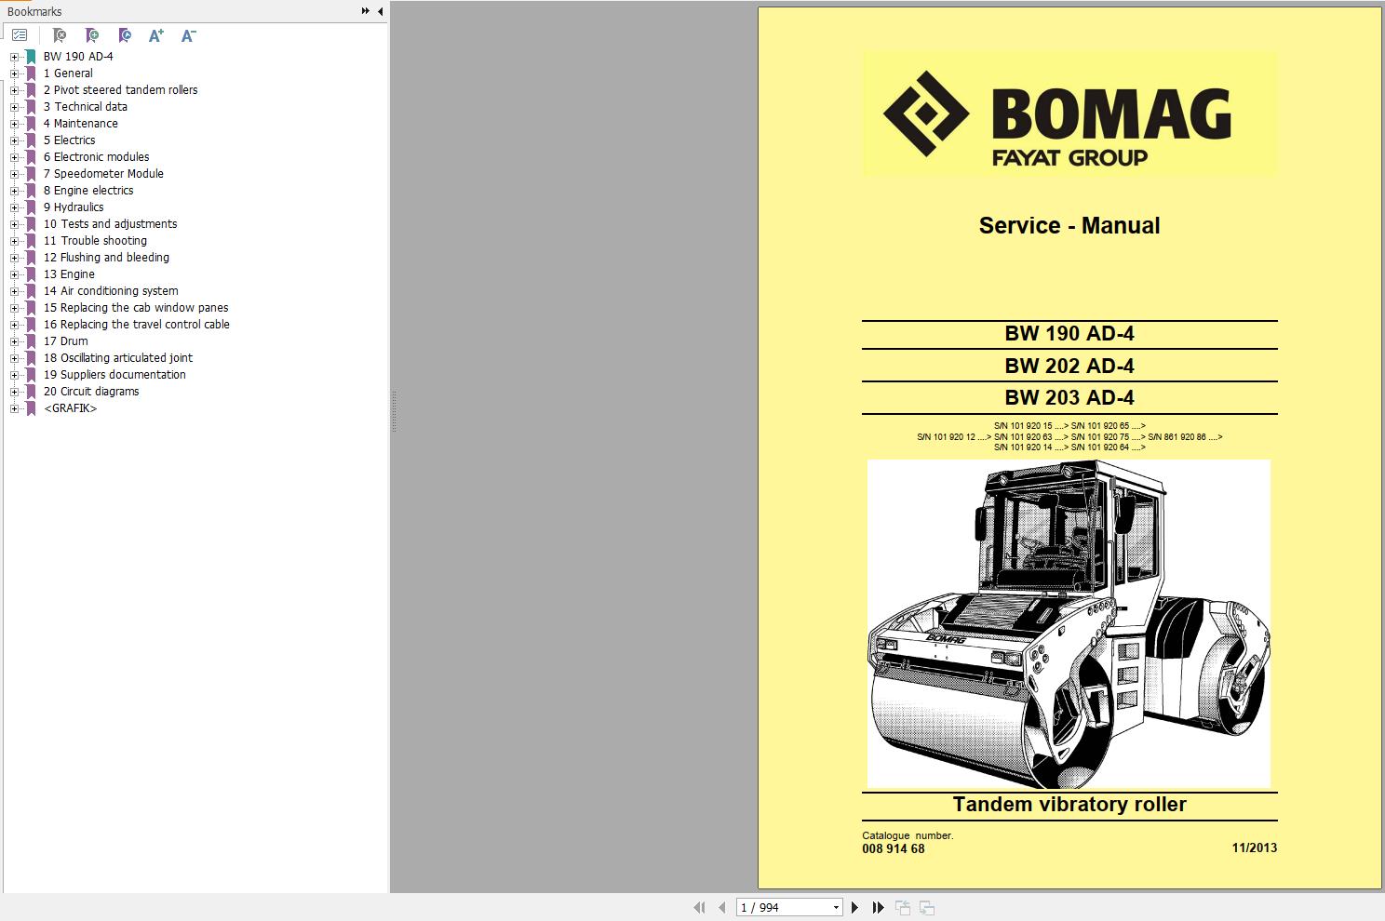
Task: Open the page number dropdown arrow
Action: (834, 907)
